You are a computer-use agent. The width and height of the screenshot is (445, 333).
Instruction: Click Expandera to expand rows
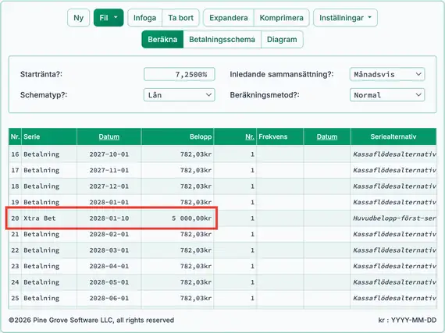[x=229, y=18]
